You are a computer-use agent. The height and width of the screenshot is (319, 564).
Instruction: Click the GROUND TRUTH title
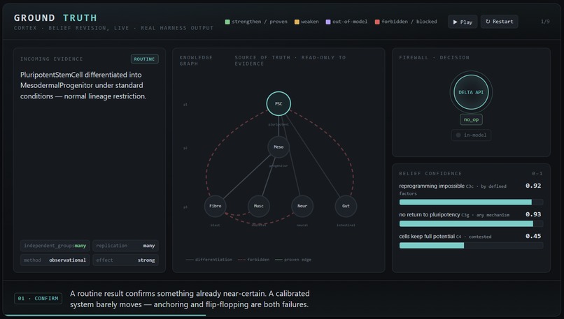click(x=55, y=17)
